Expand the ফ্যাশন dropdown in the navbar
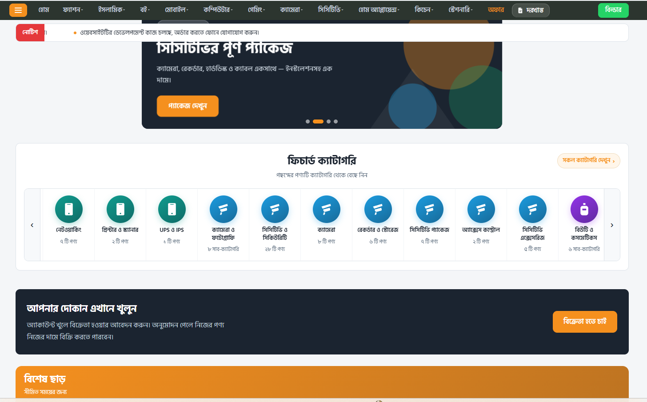 [73, 10]
